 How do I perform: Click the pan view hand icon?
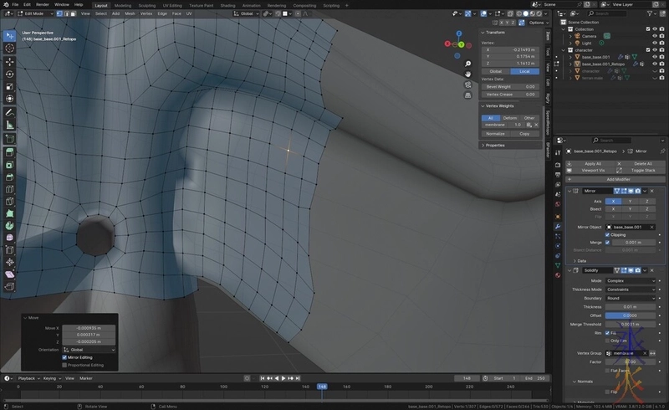(x=468, y=74)
